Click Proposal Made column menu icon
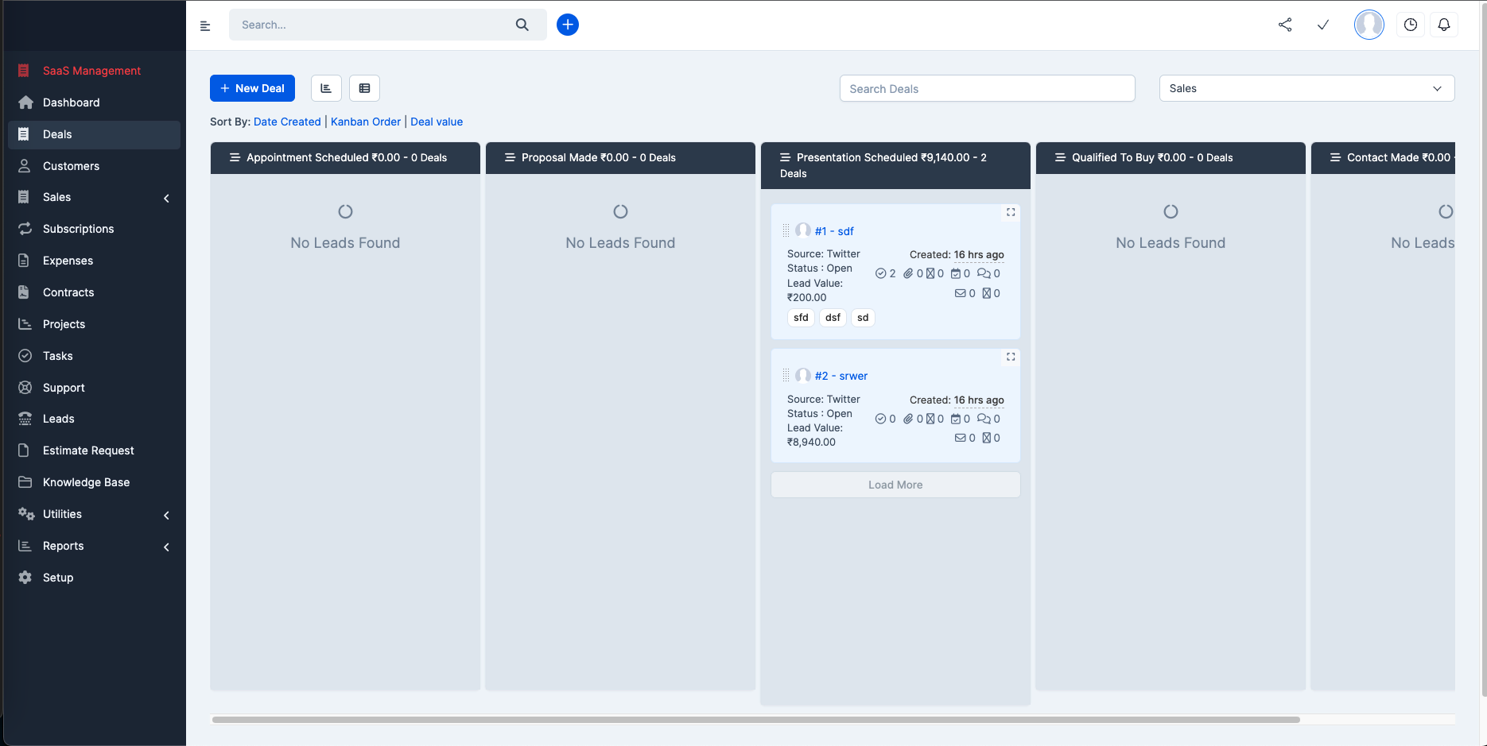 pos(511,157)
